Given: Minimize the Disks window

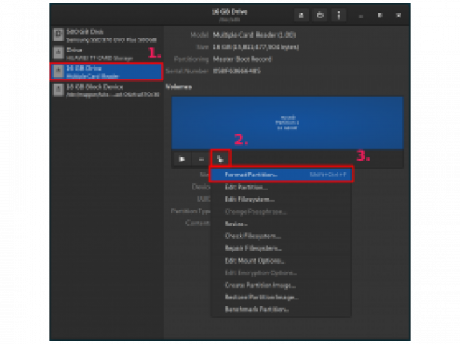Looking at the screenshot, I should pos(361,16).
